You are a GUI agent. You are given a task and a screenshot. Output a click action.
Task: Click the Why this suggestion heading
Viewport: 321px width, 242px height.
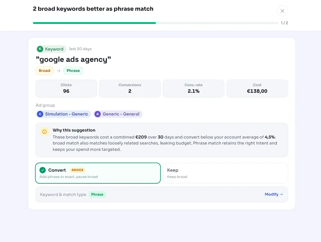74,130
